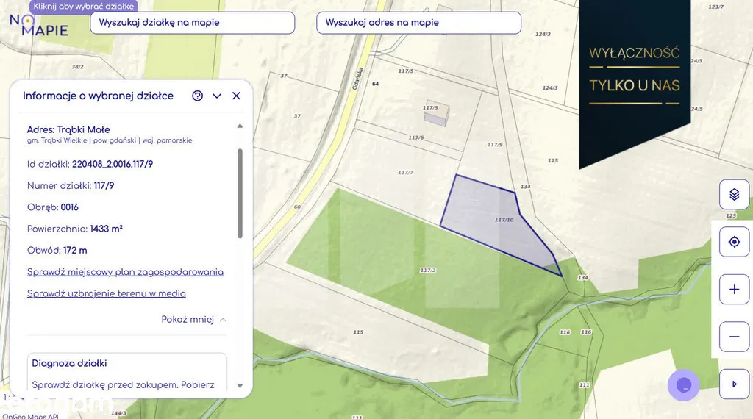Image resolution: width=753 pixels, height=419 pixels.
Task: Collapse details via Pokaż mniej
Action: click(x=193, y=320)
